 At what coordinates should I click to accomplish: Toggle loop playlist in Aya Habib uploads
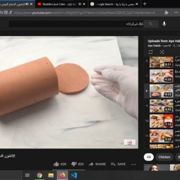(150, 52)
